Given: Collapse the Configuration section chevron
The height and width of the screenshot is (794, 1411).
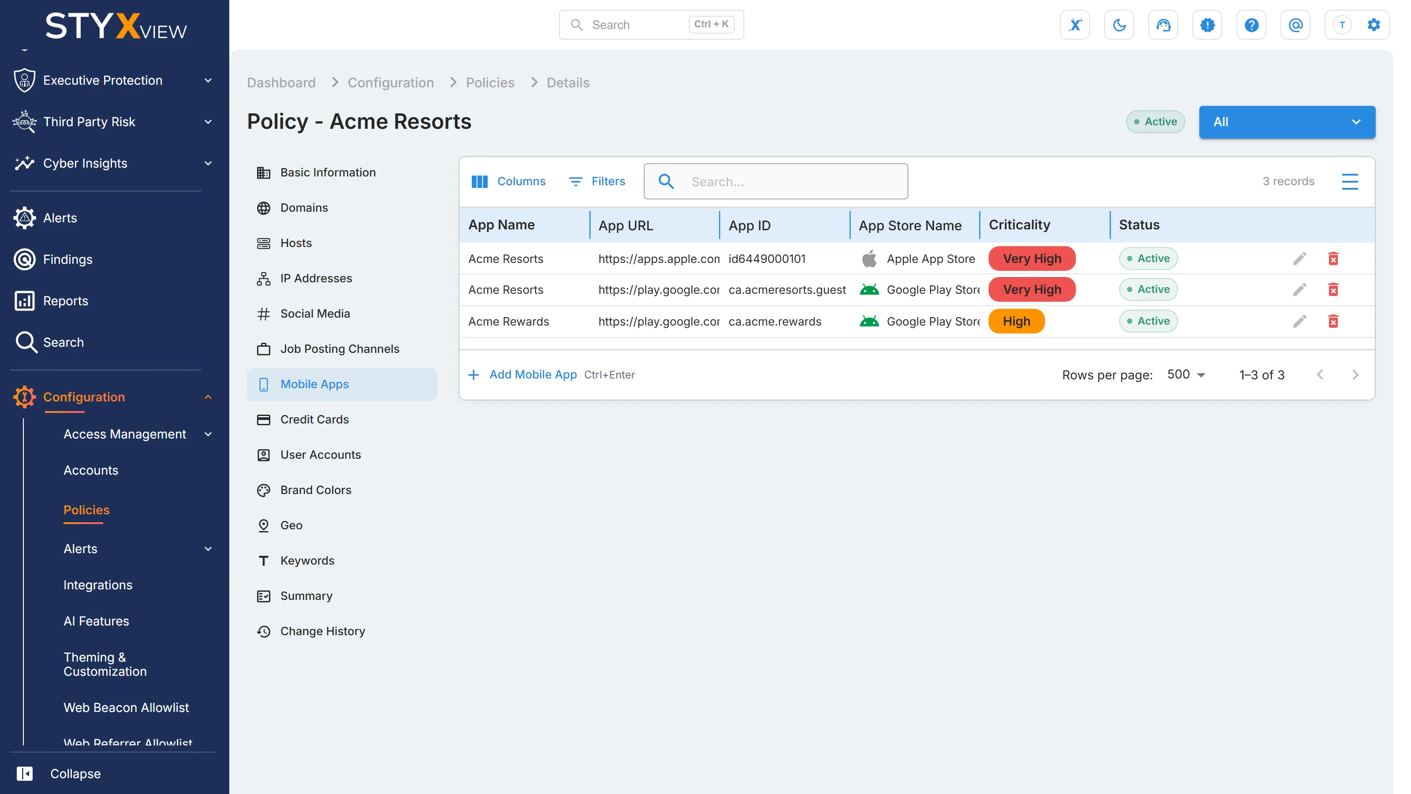Looking at the screenshot, I should 208,397.
